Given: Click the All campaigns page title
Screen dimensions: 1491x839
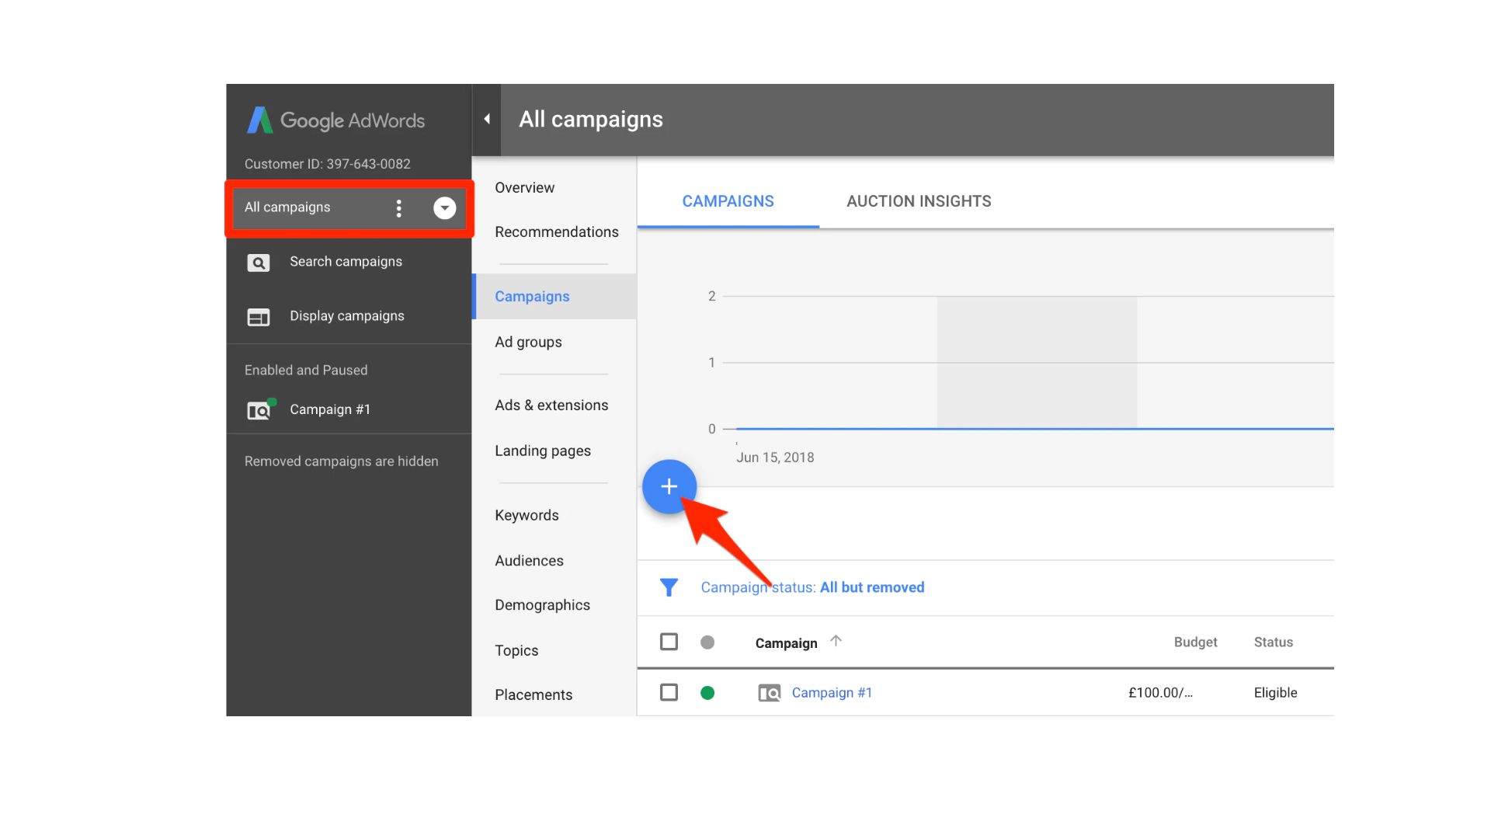Looking at the screenshot, I should point(590,119).
